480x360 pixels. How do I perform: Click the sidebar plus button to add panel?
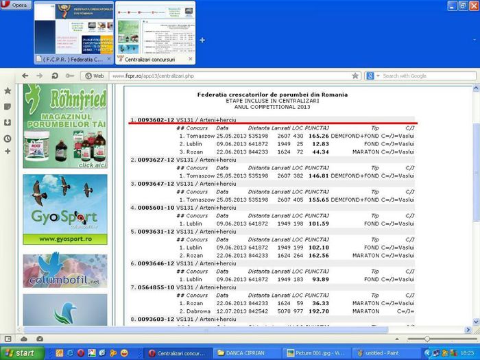click(x=8, y=151)
